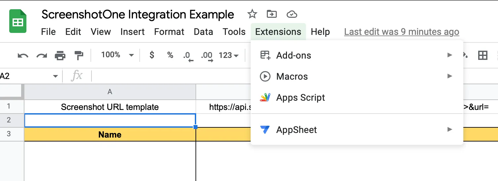Viewport: 498px width, 181px height.
Task: Select cell 'Screenshot URL template'
Action: click(110, 107)
